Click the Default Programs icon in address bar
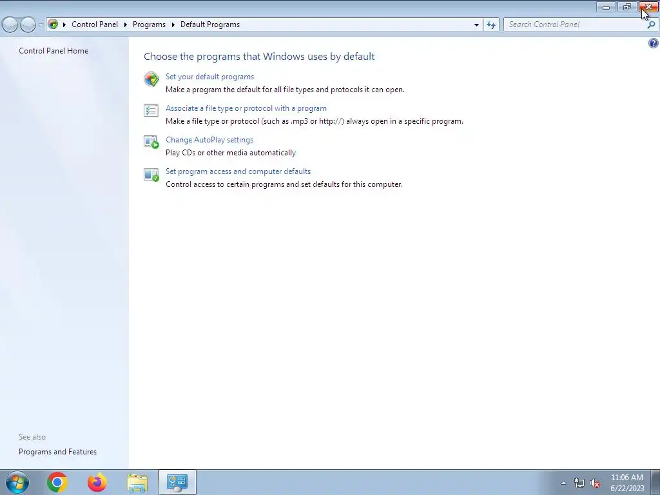The image size is (660, 495). [x=53, y=24]
